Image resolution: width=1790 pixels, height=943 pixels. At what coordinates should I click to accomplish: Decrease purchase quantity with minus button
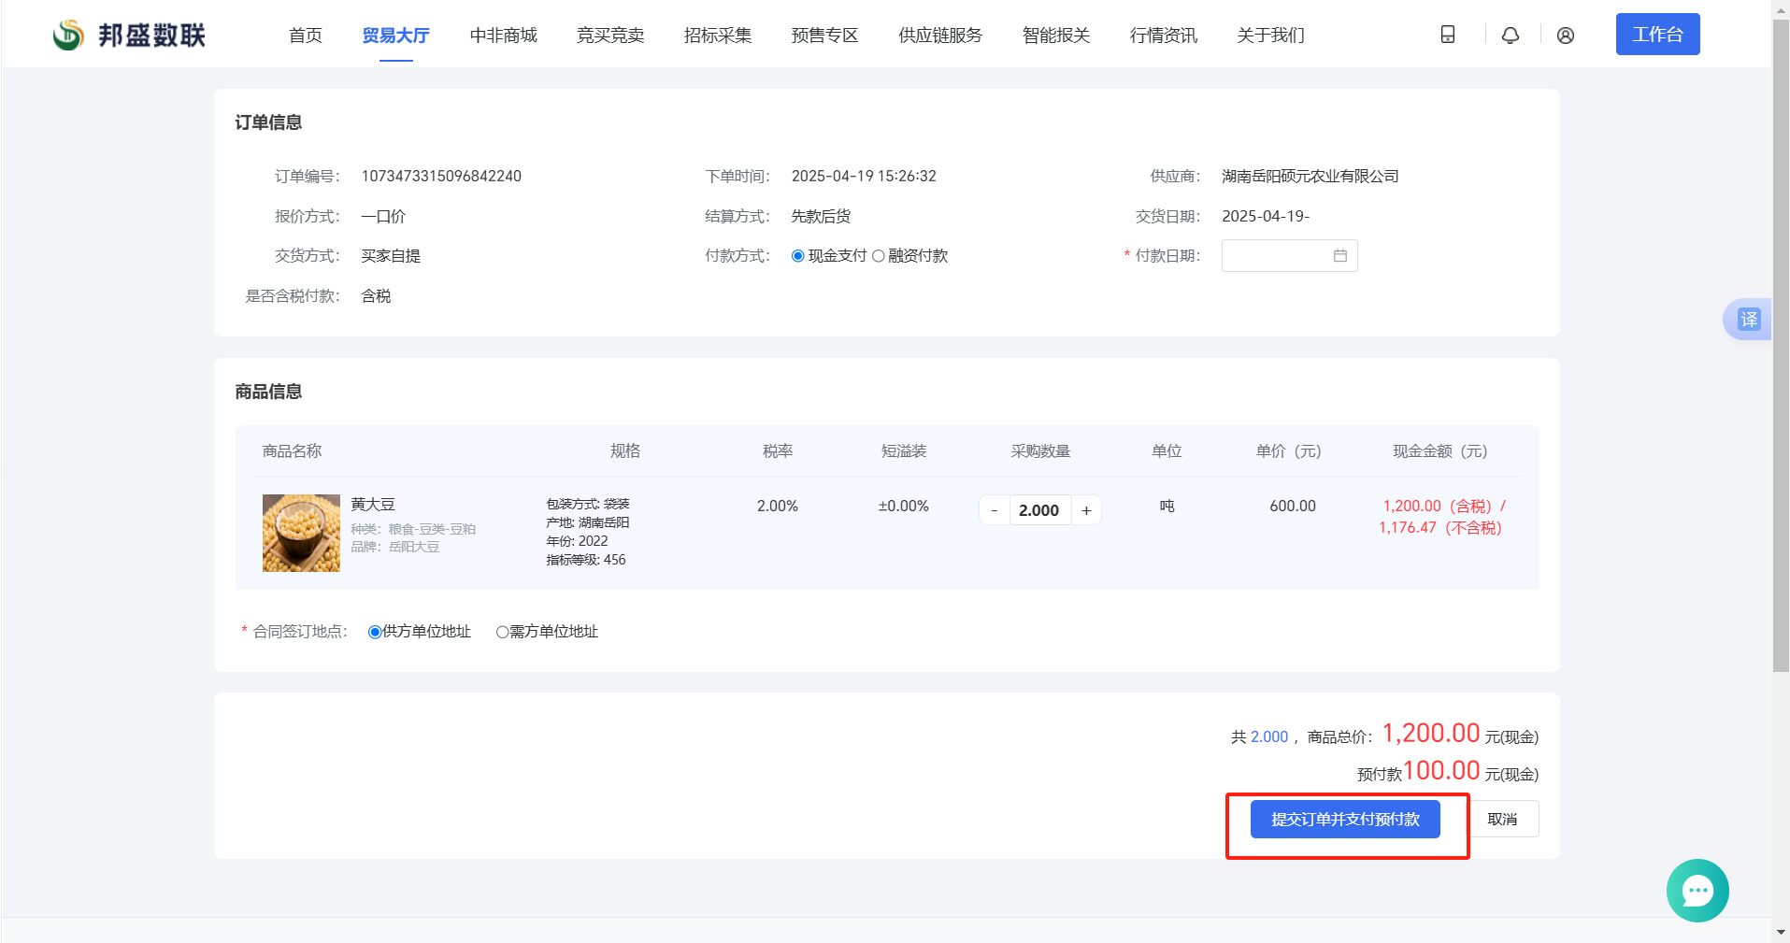pyautogui.click(x=994, y=510)
